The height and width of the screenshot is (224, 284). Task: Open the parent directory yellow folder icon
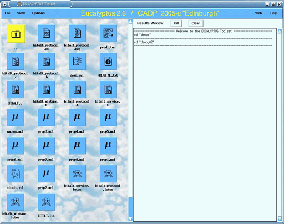click(16, 34)
